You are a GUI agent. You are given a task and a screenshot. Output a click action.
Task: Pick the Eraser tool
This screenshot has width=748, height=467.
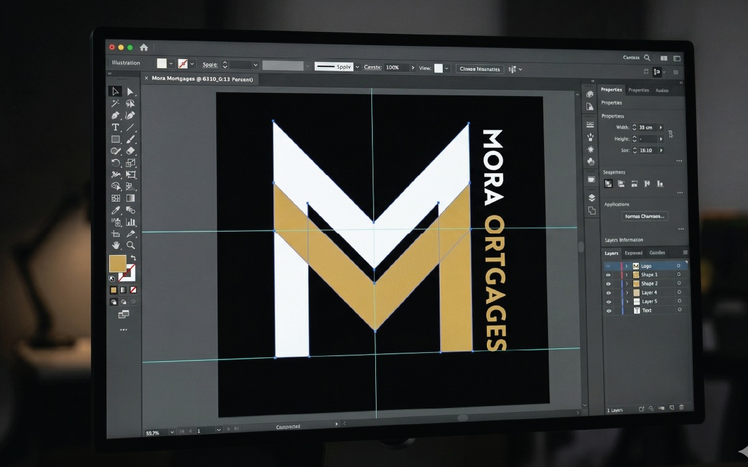(131, 151)
